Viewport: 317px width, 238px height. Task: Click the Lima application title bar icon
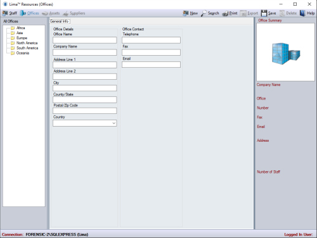click(5, 4)
